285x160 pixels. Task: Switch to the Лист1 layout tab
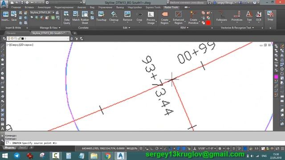[23, 148]
